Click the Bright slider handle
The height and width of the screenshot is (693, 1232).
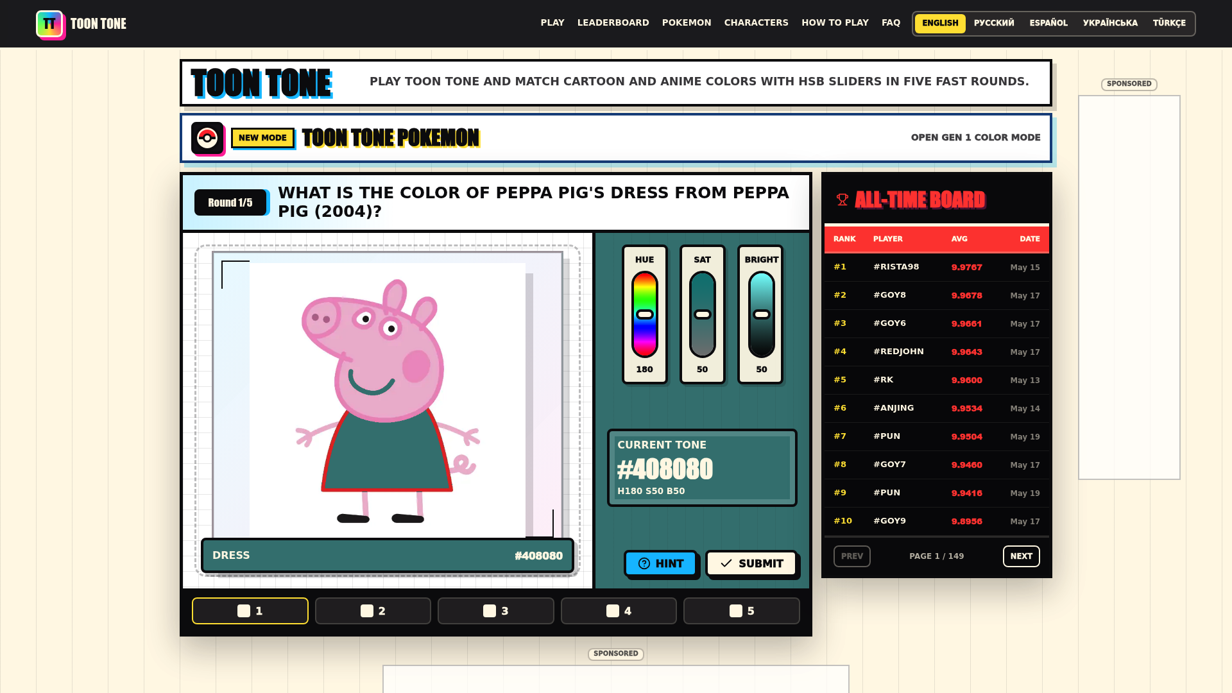762,314
